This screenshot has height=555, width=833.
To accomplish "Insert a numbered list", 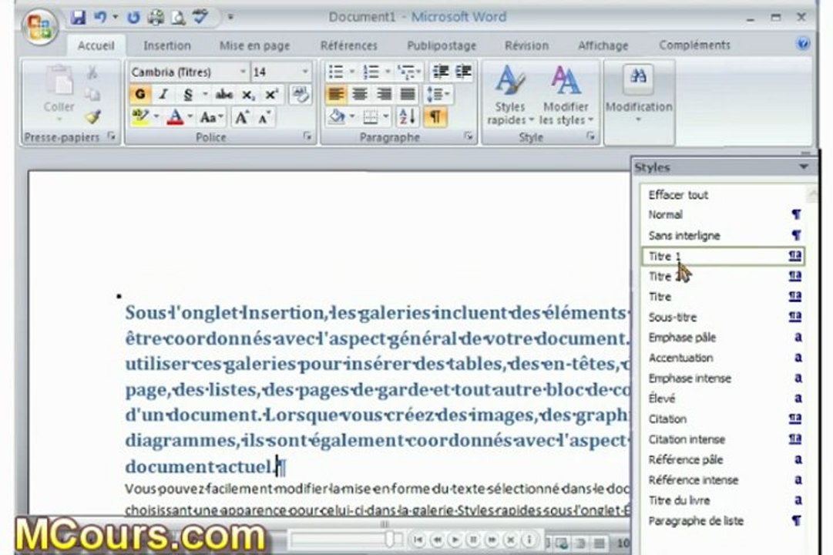I will [371, 71].
